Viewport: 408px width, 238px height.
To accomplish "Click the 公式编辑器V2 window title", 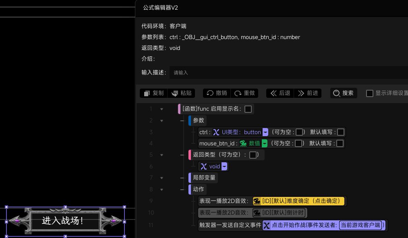I will [x=161, y=8].
